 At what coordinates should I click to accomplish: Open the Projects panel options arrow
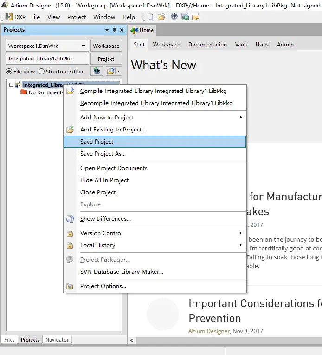coord(107,30)
